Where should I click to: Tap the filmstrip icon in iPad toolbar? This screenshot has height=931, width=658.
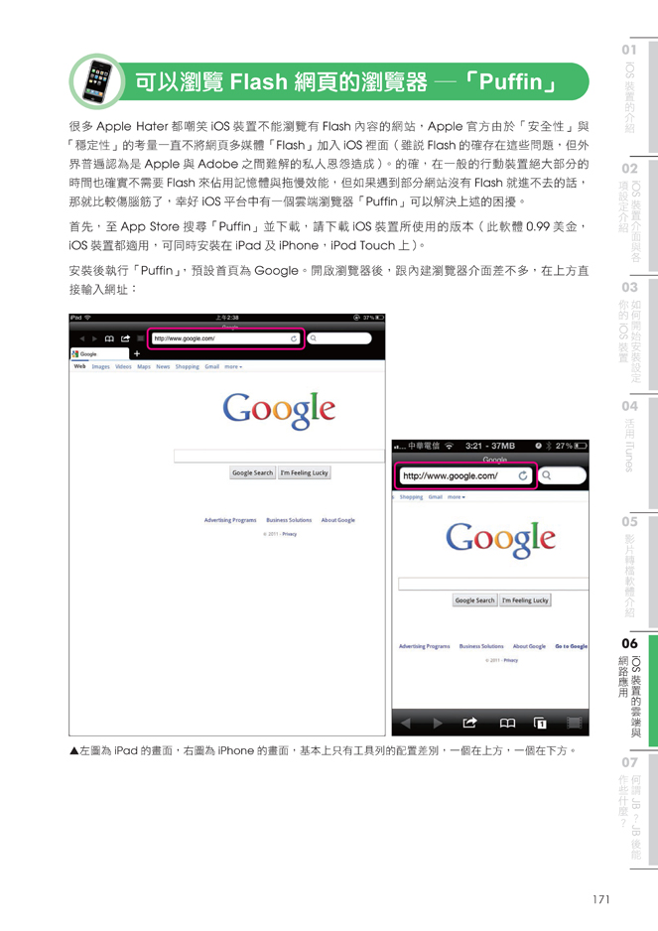140,338
